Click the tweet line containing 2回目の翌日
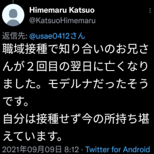The width and height of the screenshot is (154, 154). 75,66
